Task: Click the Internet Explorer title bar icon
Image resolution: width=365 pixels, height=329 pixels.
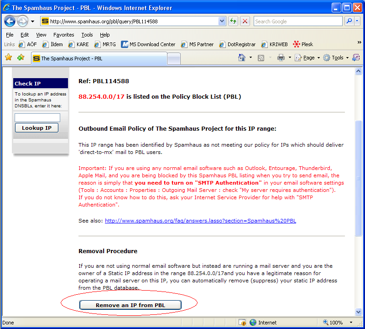Action: pos(6,7)
